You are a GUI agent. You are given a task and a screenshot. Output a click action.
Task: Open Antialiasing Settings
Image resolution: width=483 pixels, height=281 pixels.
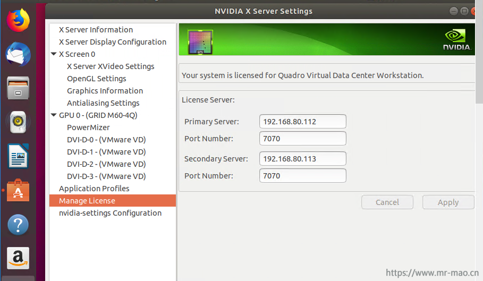click(x=103, y=103)
